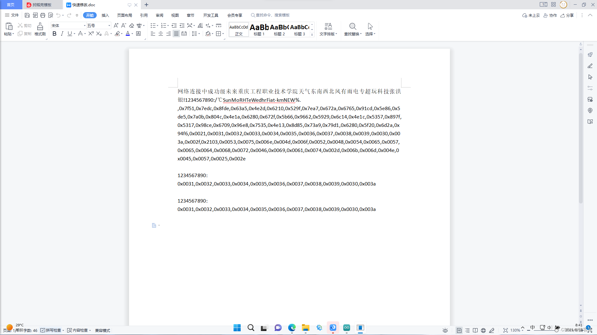Apply Superscript formatting
Screen dimensions: 597x335
tap(90, 34)
